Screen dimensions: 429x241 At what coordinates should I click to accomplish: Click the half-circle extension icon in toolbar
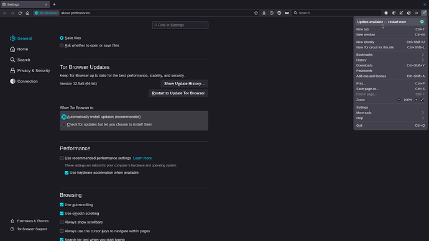[394, 13]
